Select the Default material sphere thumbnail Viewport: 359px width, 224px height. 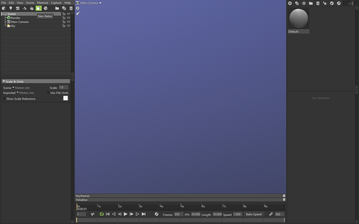[x=298, y=18]
